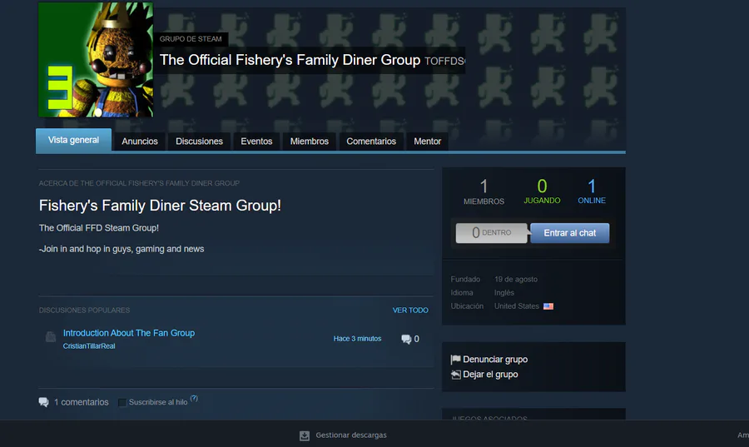Screen dimensions: 749x447
Task: Click the 19 de agosto founding date
Action: [x=516, y=280]
